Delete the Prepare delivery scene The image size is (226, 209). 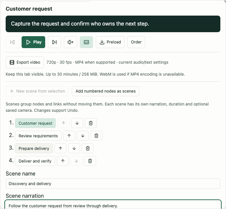(x=88, y=148)
